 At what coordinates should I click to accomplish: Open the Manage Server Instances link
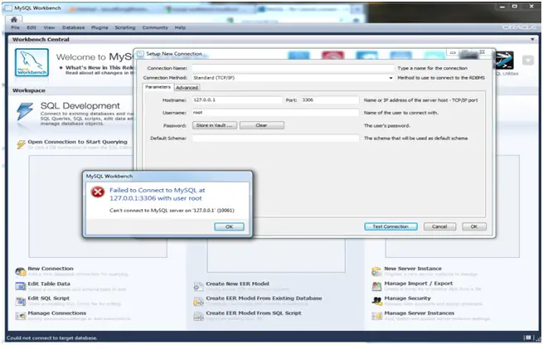coord(419,313)
